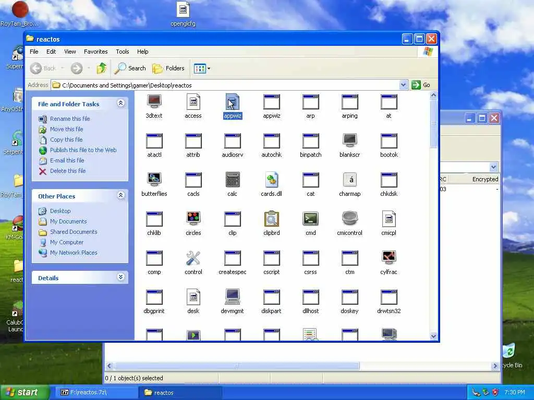Open the Favorites menu

coord(96,52)
